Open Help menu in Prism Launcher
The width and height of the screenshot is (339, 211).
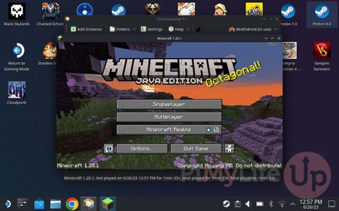point(179,29)
